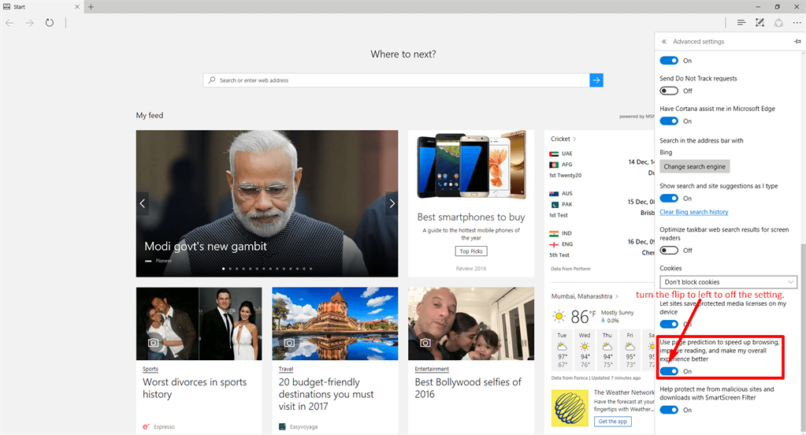Click the first carousel pagination dot
The width and height of the screenshot is (806, 435).
[x=223, y=269]
